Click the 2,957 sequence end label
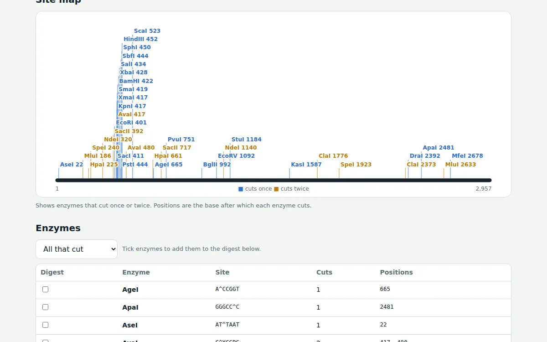Screen dimensions: 547x342 [483, 189]
